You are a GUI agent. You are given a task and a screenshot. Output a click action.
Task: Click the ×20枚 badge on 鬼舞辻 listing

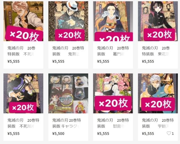click(70, 35)
